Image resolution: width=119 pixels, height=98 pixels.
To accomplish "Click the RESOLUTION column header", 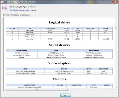I will 103,69.
